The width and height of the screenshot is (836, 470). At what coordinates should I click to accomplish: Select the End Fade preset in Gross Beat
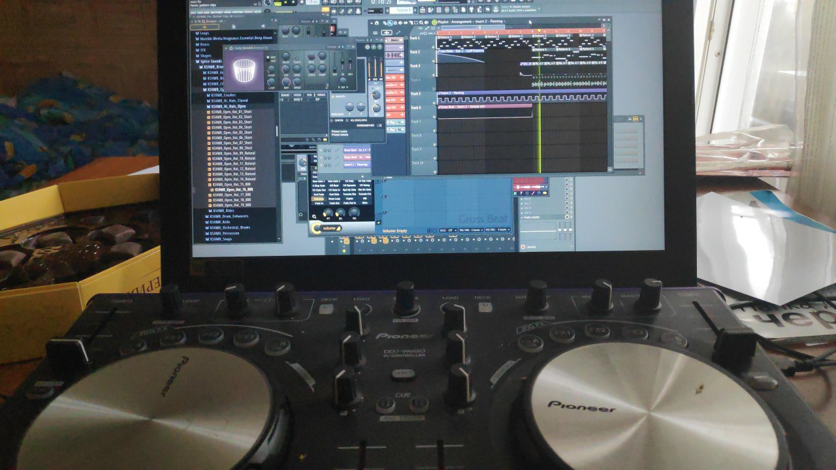319,195
